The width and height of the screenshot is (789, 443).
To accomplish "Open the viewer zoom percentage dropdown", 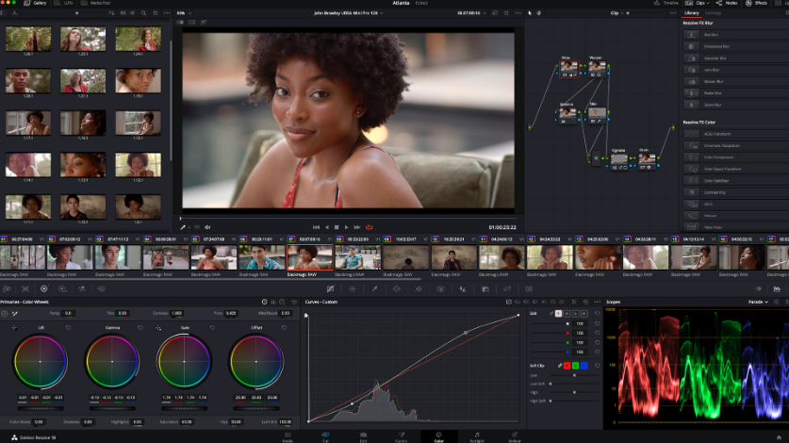I will (184, 13).
